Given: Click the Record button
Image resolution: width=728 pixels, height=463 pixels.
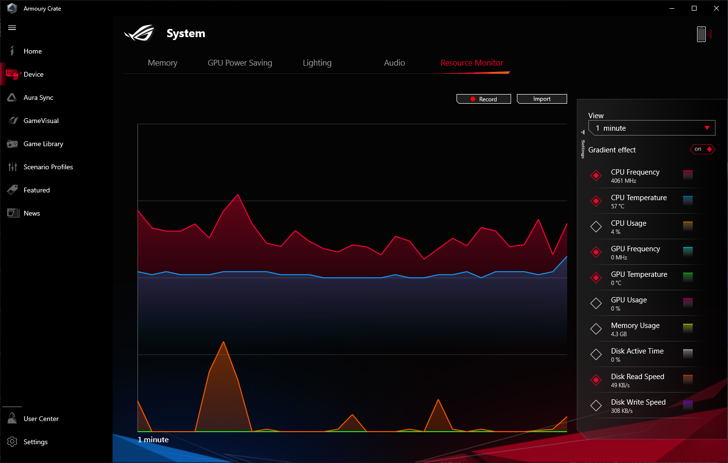Looking at the screenshot, I should coord(484,99).
